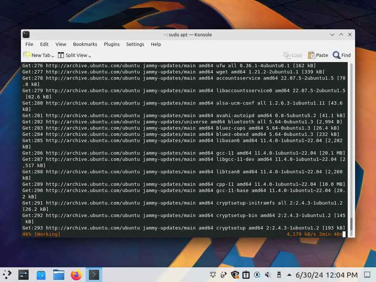Screen dimensions: 376x282
Task: Click the Paste toolbar button
Action: (318, 55)
